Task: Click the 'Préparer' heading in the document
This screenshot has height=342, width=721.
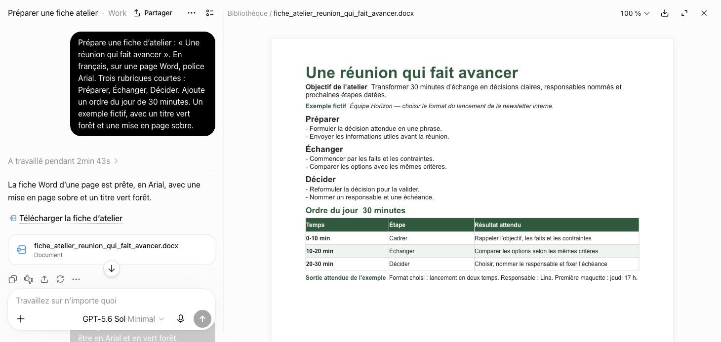Action: [322, 119]
